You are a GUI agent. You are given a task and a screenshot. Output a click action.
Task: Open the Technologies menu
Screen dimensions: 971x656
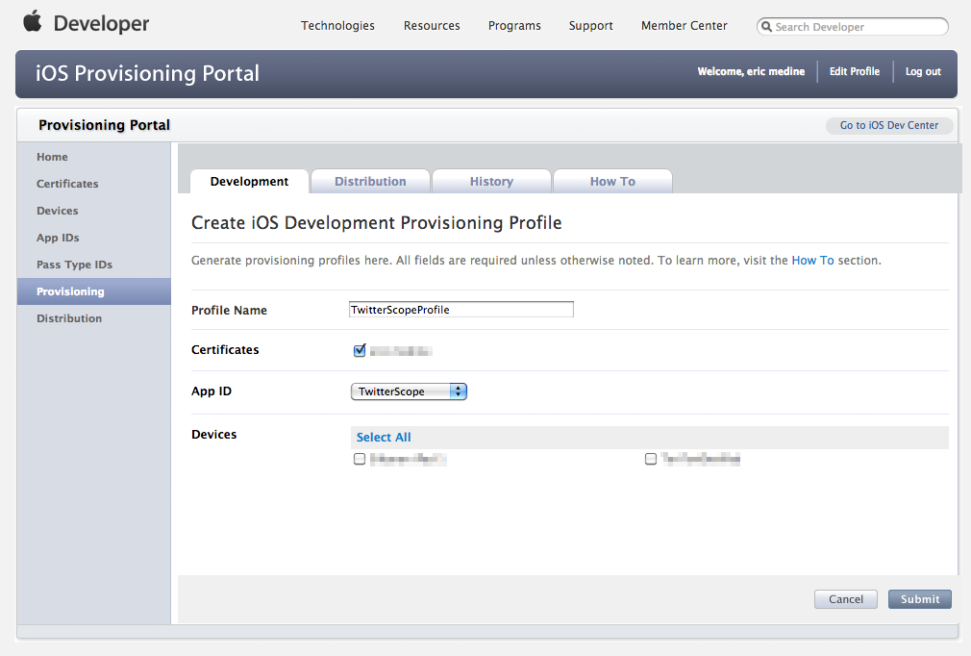337,25
